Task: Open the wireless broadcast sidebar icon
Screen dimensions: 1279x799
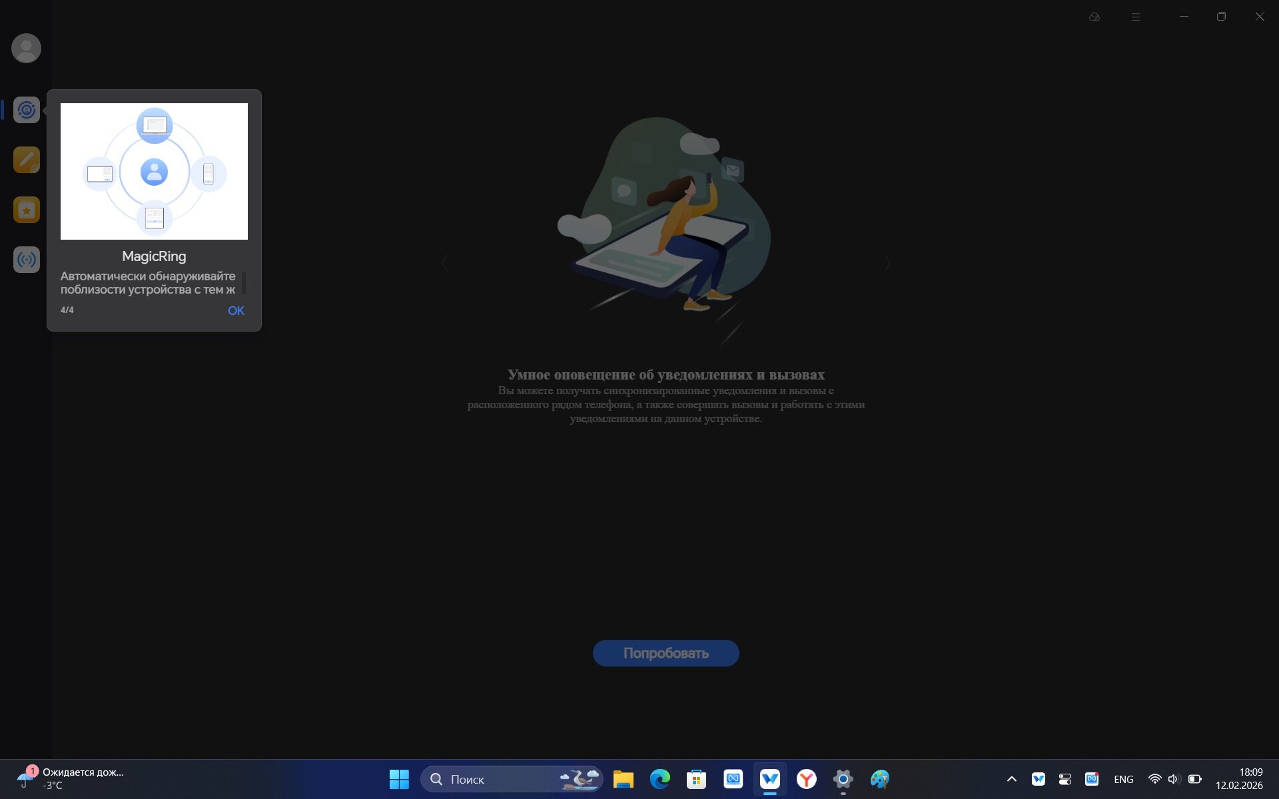Action: click(27, 260)
